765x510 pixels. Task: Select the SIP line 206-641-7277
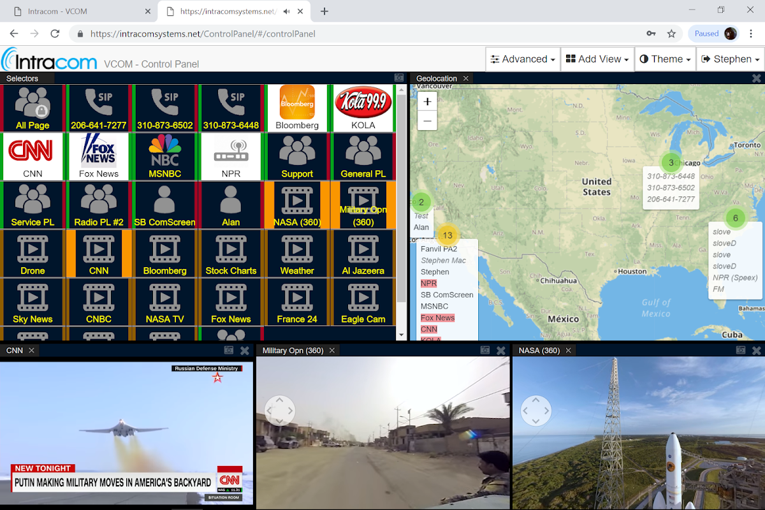click(x=99, y=108)
